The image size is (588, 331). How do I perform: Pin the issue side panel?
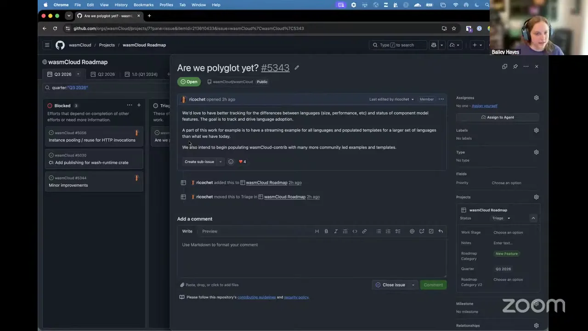pyautogui.click(x=515, y=67)
